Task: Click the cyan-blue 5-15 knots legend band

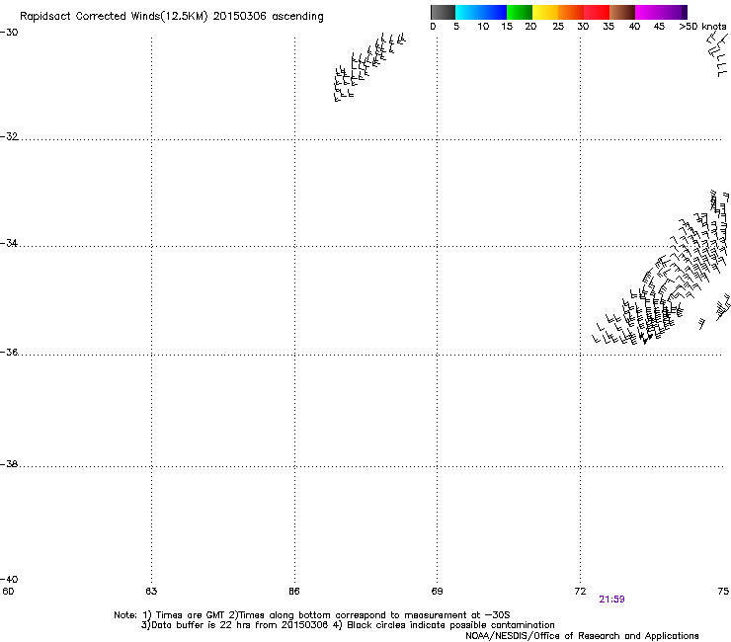Action: coord(481,12)
